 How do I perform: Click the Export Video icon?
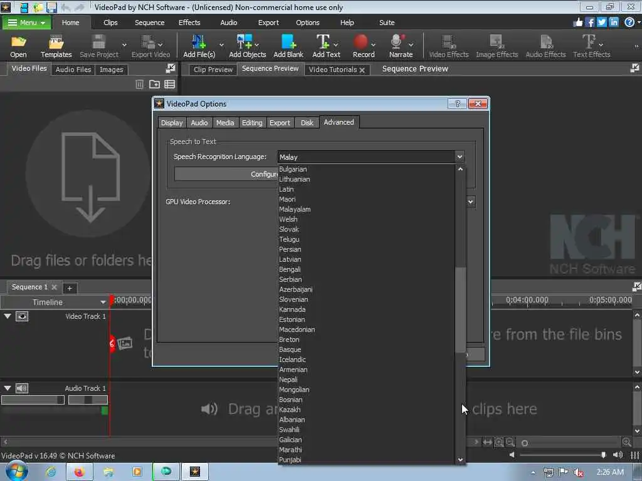coord(148,42)
